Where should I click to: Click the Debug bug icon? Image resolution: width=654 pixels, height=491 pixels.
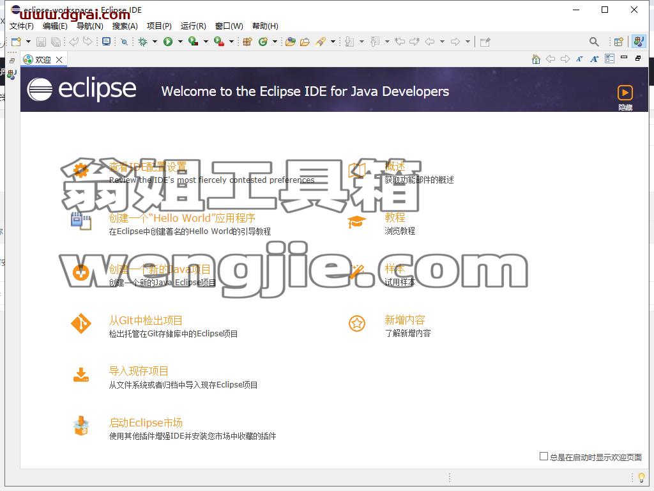click(143, 42)
